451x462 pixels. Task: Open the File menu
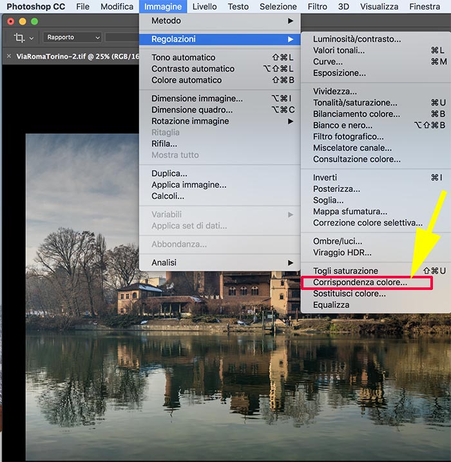tap(82, 6)
